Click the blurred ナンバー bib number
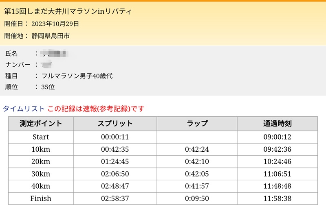This screenshot has width=326, height=207. [x=46, y=65]
